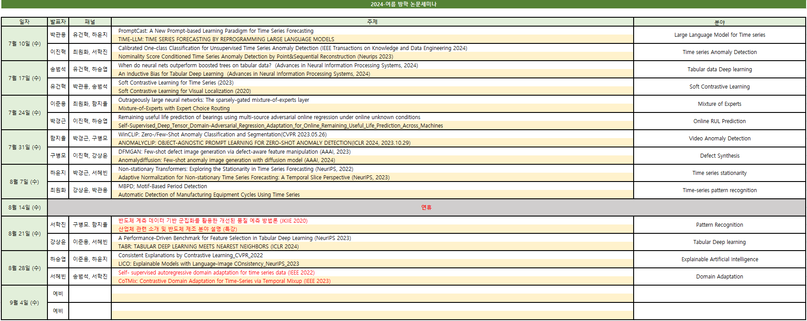
Task: Select the Mixture of Experts field cell
Action: click(719, 104)
